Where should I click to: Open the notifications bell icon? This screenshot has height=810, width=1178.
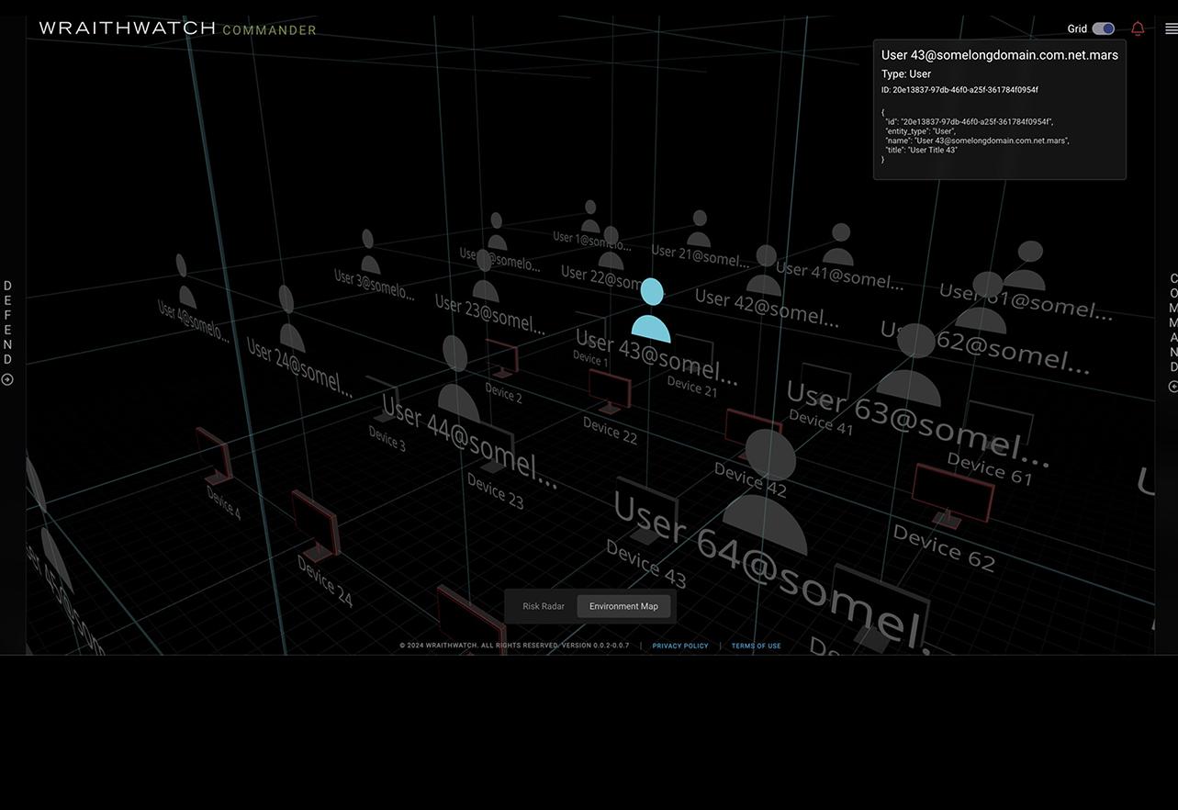pyautogui.click(x=1138, y=28)
